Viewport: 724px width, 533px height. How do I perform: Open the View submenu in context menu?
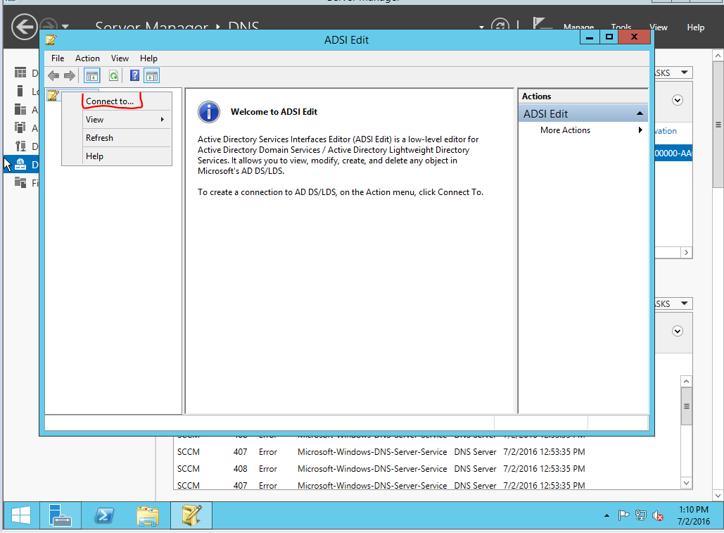click(117, 120)
